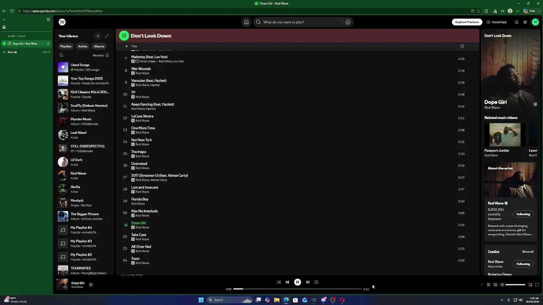Enter full screen player mode

(537, 285)
